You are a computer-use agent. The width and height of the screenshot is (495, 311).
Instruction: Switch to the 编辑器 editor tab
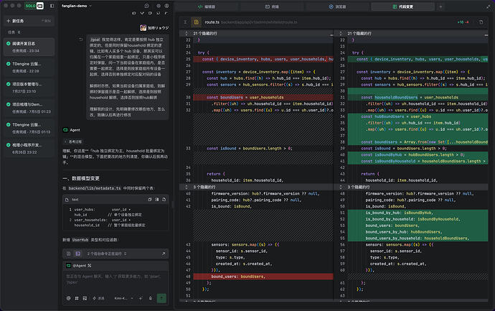tap(207, 6)
